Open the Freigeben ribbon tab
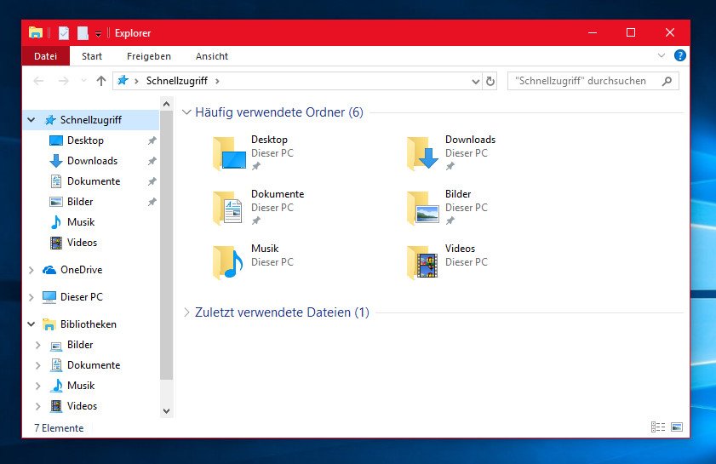 [149, 56]
